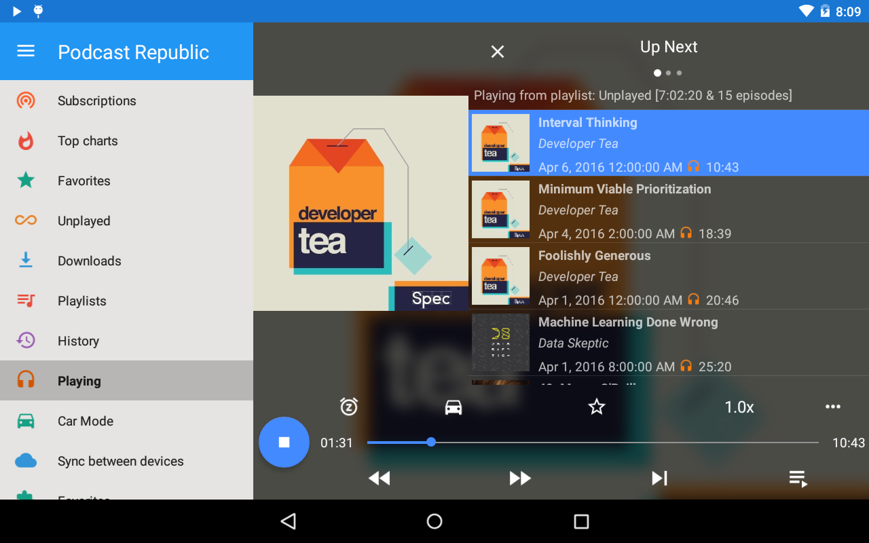Open Sync between devices

(126, 461)
